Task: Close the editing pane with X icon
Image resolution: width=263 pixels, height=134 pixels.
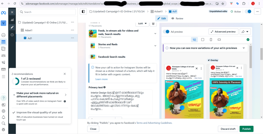Action: click(x=12, y=12)
